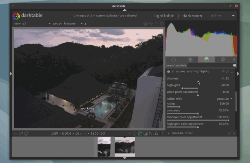Open module order presets menu
The image size is (250, 163).
coord(234,133)
